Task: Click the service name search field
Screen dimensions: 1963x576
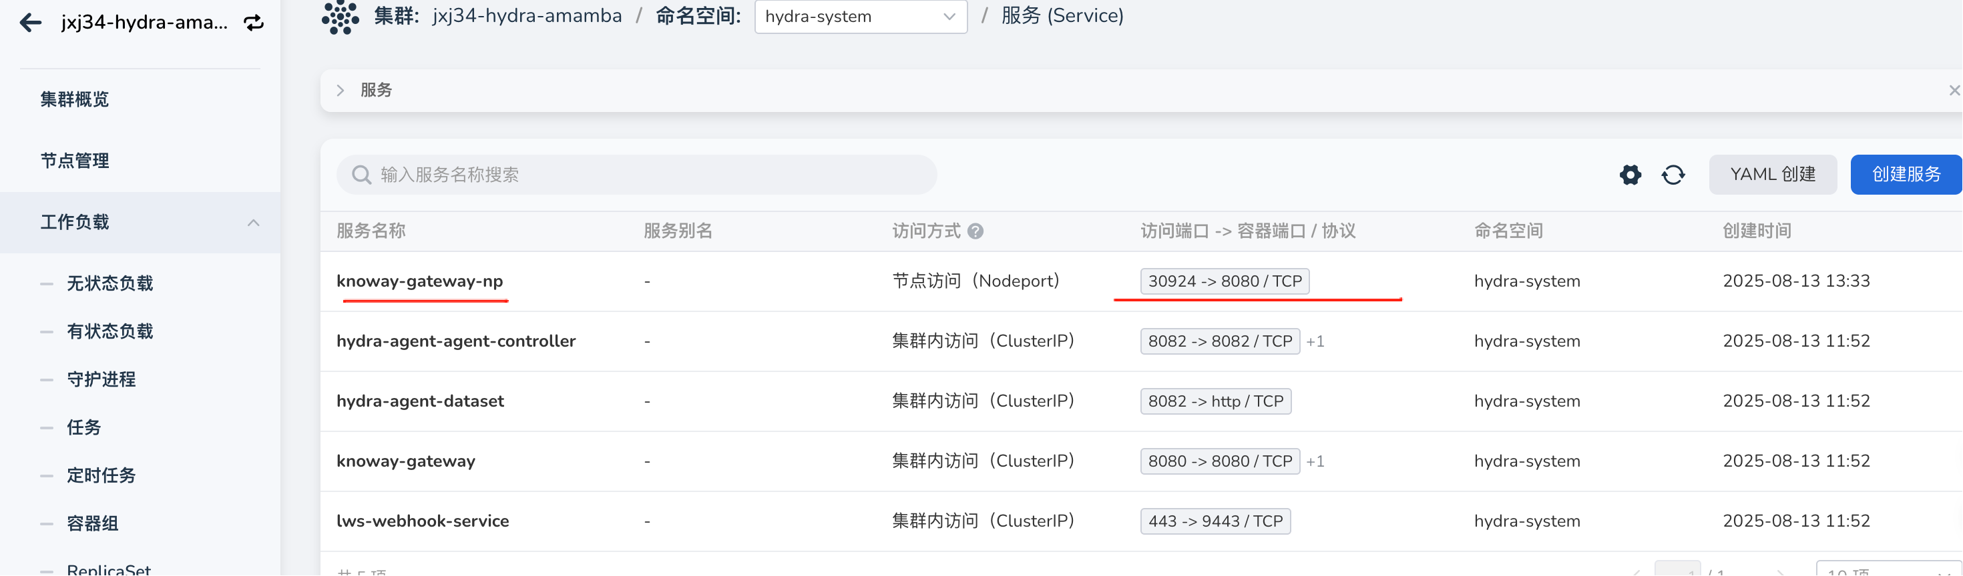Action: pyautogui.click(x=648, y=175)
